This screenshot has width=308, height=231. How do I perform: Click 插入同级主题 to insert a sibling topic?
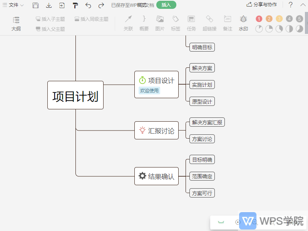tap(92, 19)
